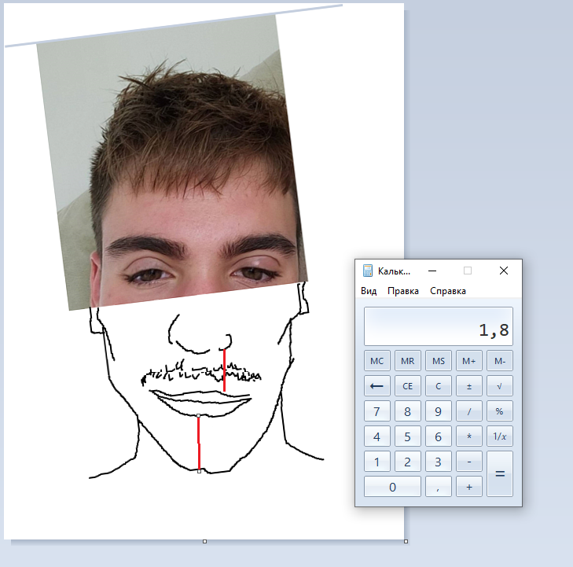The width and height of the screenshot is (573, 567).
Task: Click digit 8 on calculator
Action: [407, 411]
